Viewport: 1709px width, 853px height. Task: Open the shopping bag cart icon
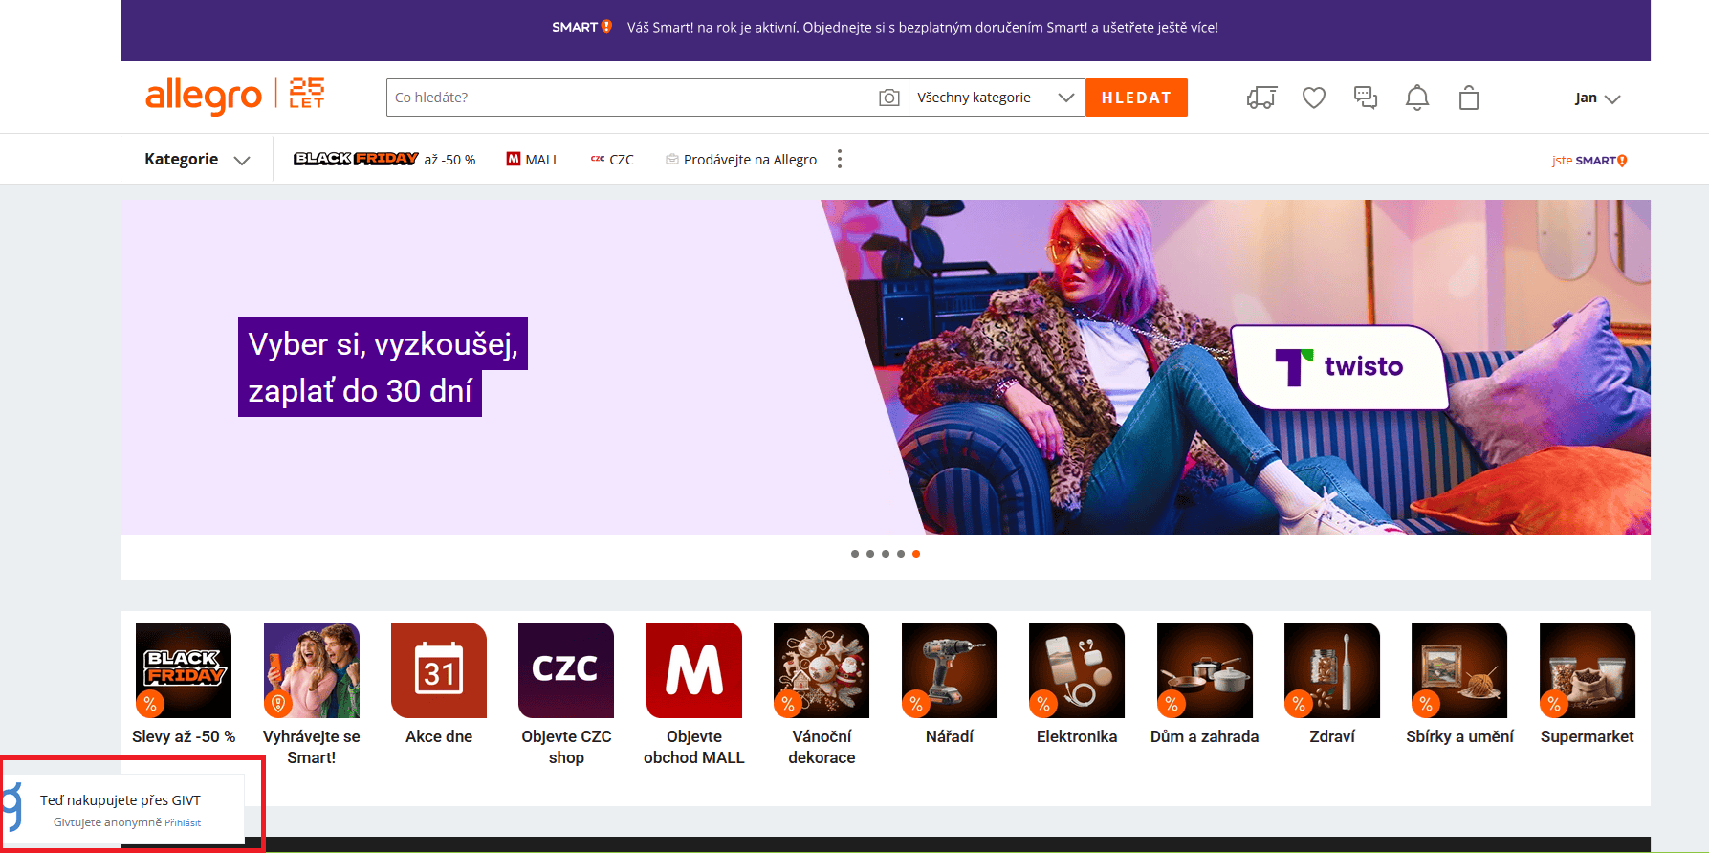tap(1469, 98)
